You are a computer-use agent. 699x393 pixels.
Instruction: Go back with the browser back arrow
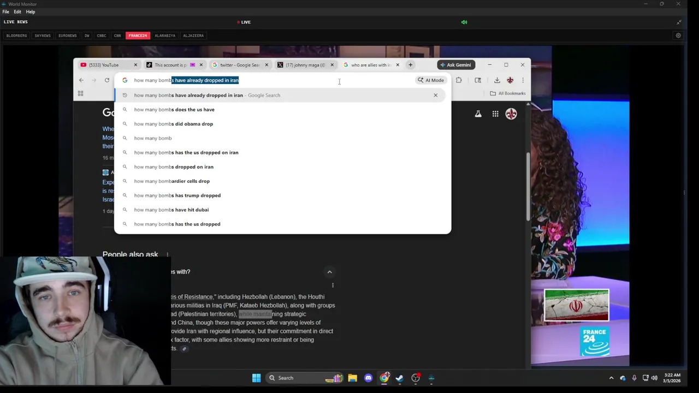tap(81, 80)
